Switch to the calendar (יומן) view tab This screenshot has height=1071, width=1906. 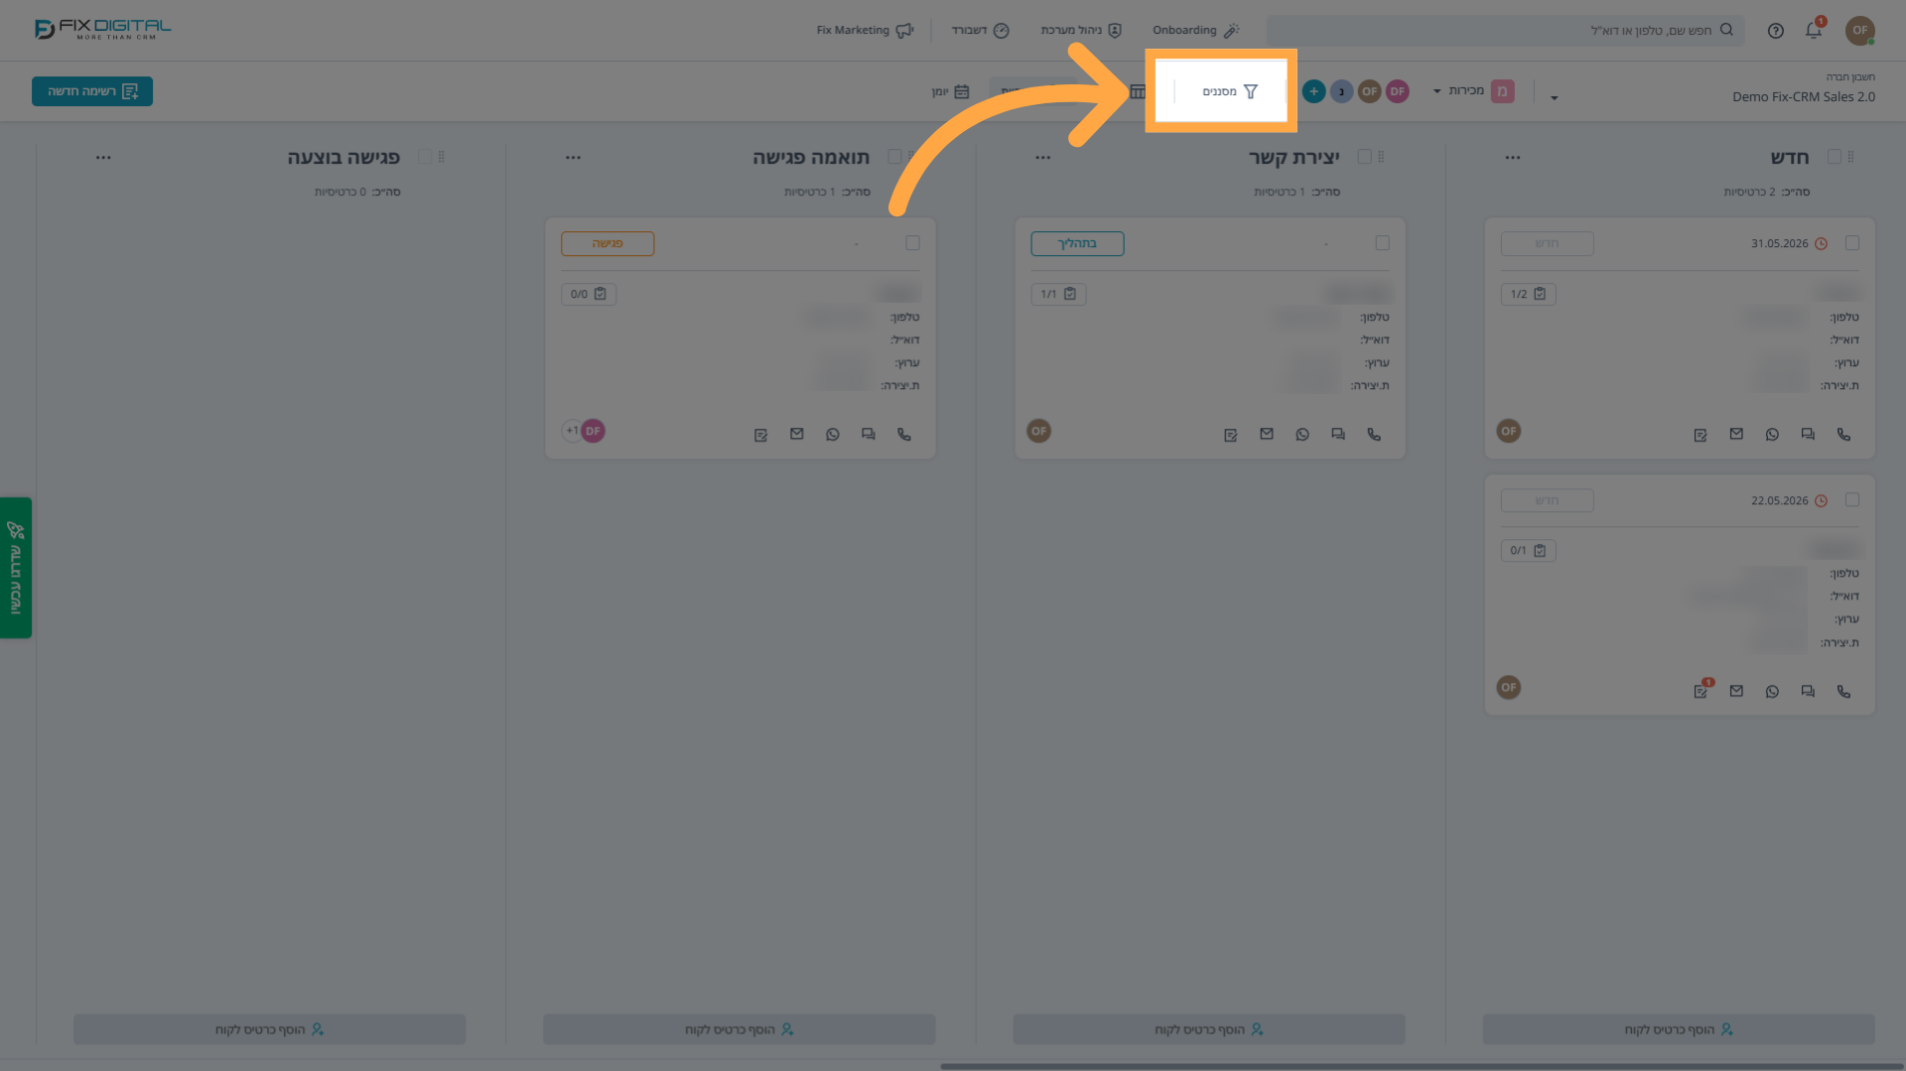950,91
